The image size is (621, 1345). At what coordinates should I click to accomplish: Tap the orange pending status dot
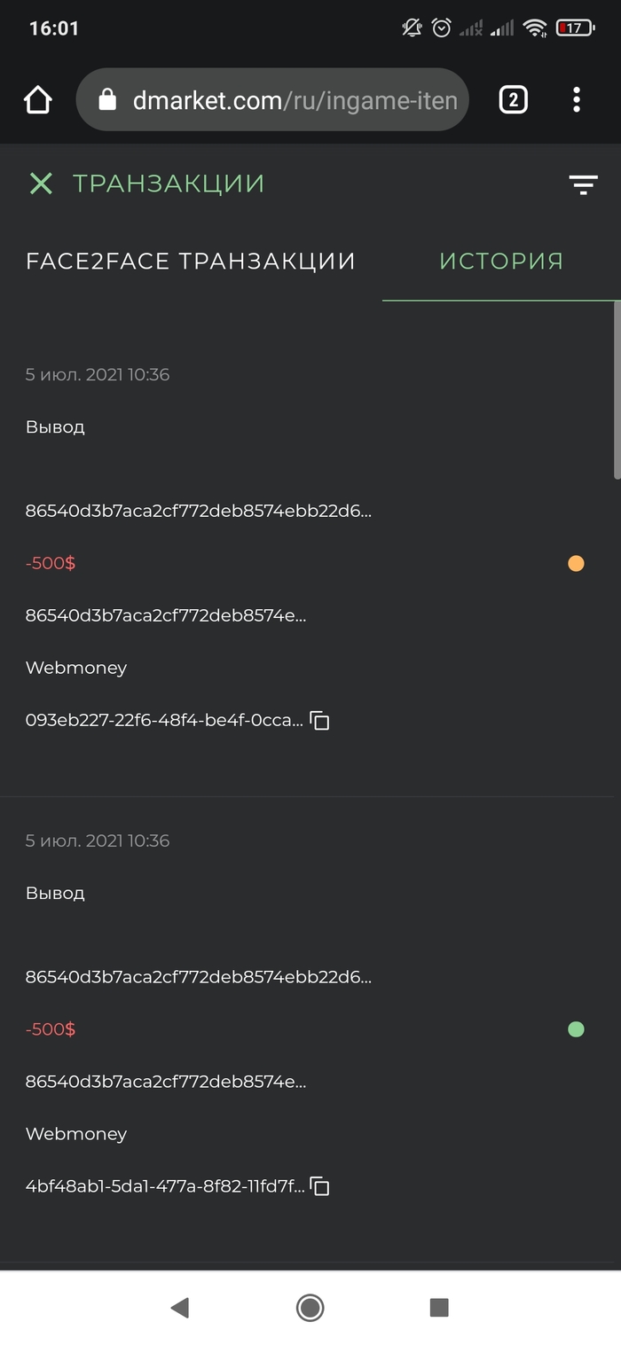(x=576, y=563)
